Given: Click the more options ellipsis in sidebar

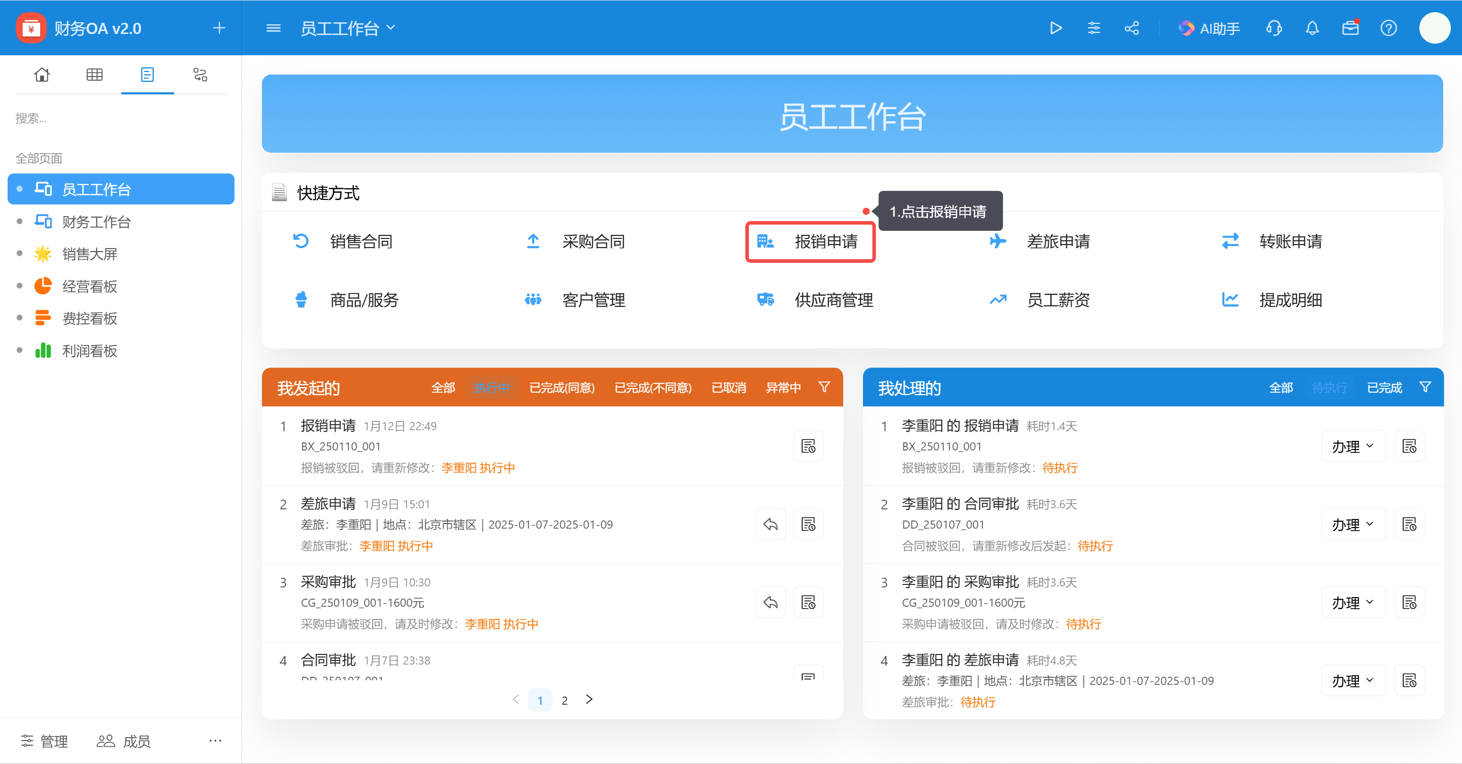Looking at the screenshot, I should point(215,740).
